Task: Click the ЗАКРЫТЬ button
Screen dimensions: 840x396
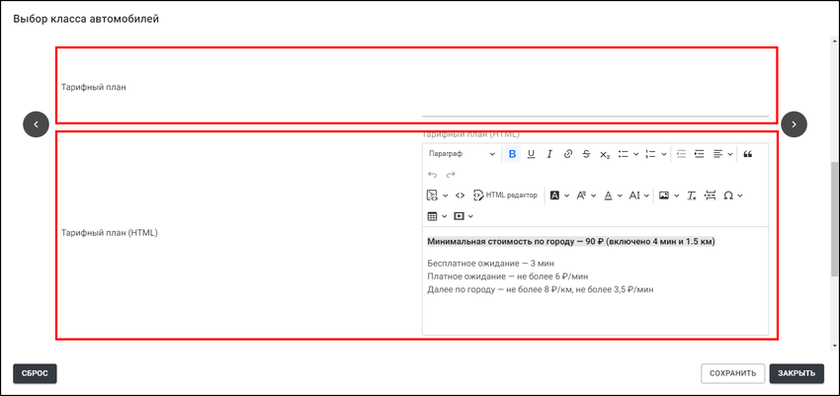Action: tap(797, 373)
